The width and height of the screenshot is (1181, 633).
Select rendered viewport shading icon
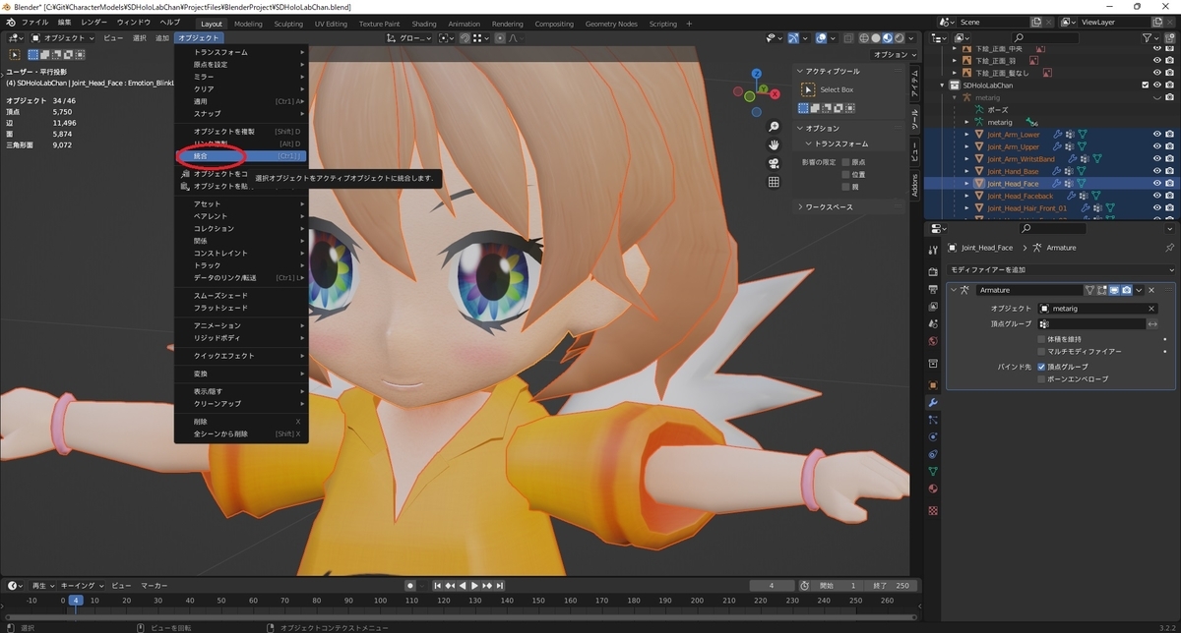click(901, 37)
